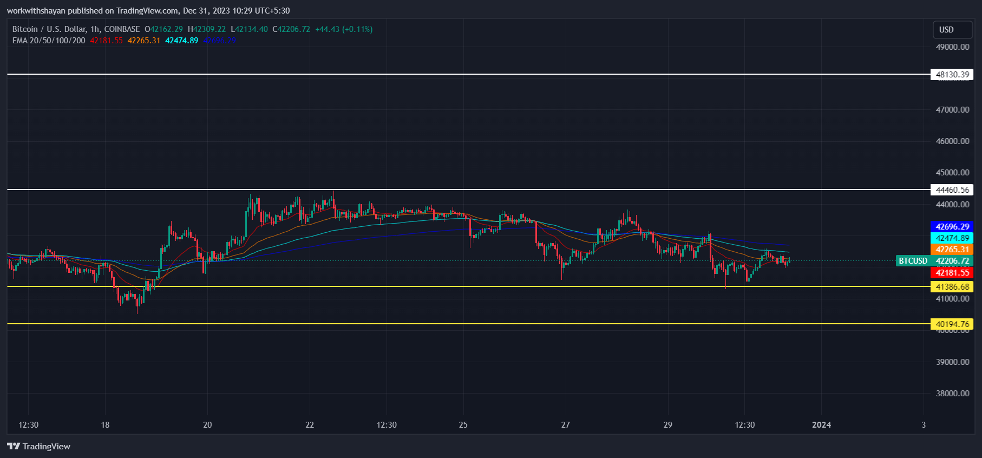982x458 pixels.
Task: Click the published on TradingView.com header text
Action: pos(148,11)
